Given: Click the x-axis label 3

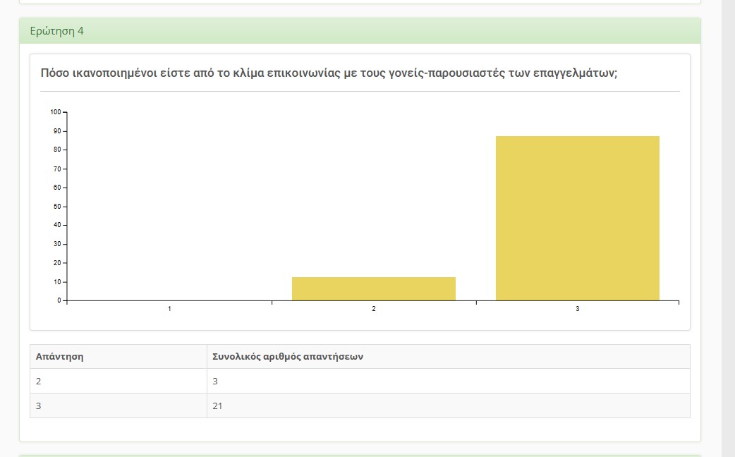Looking at the screenshot, I should coord(577,309).
